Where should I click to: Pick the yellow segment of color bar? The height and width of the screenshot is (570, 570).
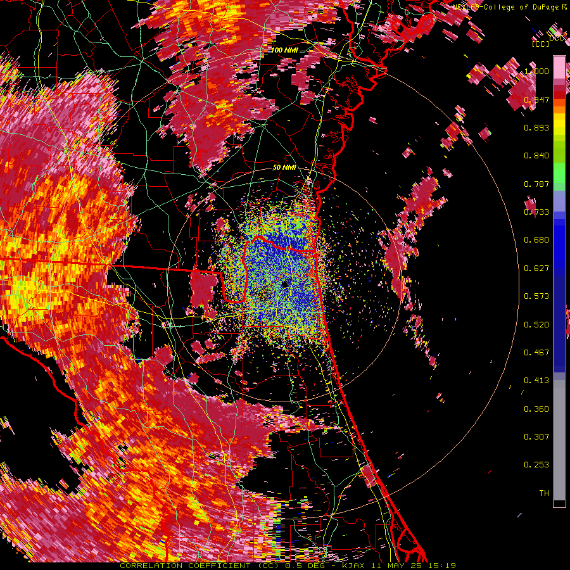[x=559, y=125]
